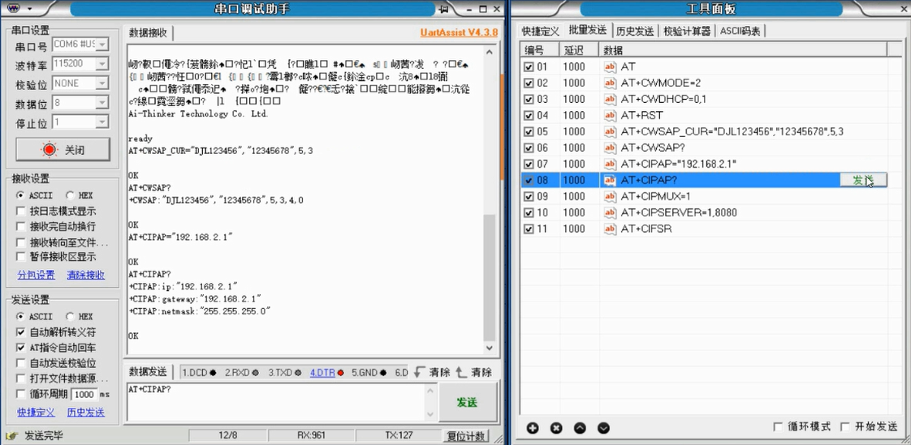Open title bar logo dropdown arrow
Screen dimensions: 911x445
click(x=29, y=9)
